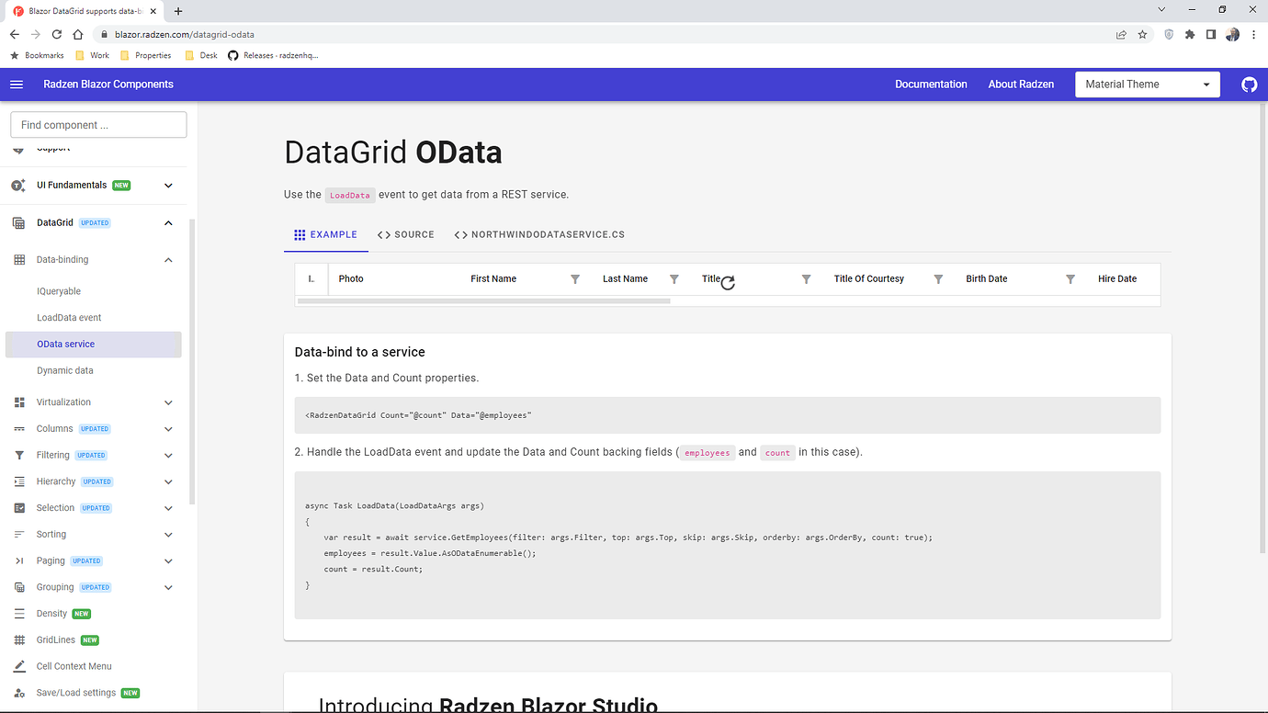Filter the First Name column using its funnel icon

(574, 278)
